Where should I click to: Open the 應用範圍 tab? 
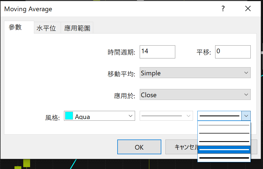coord(77,28)
